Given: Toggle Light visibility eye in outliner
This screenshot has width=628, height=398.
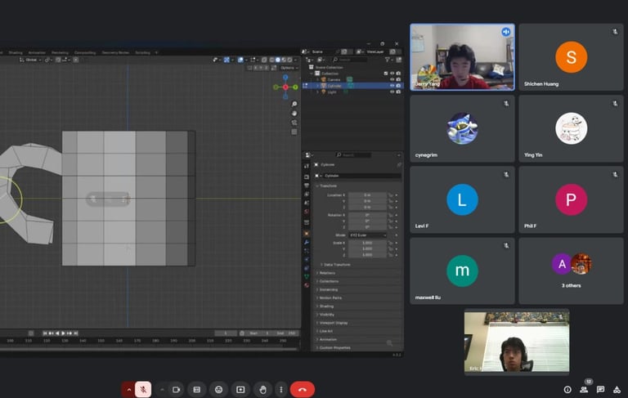Looking at the screenshot, I should (392, 92).
